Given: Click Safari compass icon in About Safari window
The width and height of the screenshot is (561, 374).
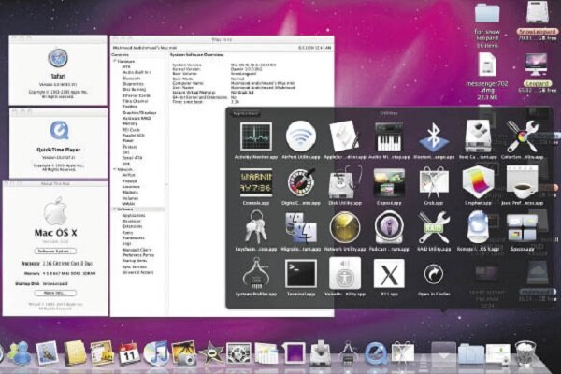Looking at the screenshot, I should pyautogui.click(x=58, y=58).
